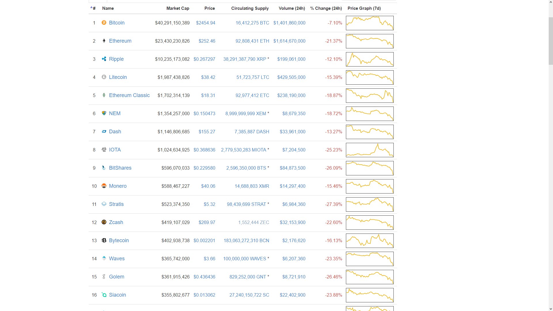The image size is (553, 311).
Task: Open the Ripple coin page link
Action: click(x=116, y=59)
